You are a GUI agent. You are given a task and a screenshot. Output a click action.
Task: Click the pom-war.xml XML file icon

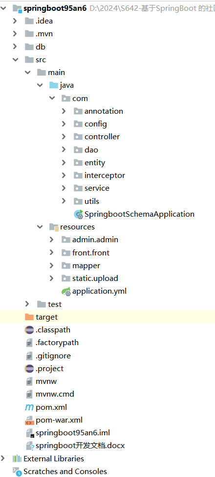pos(29,420)
